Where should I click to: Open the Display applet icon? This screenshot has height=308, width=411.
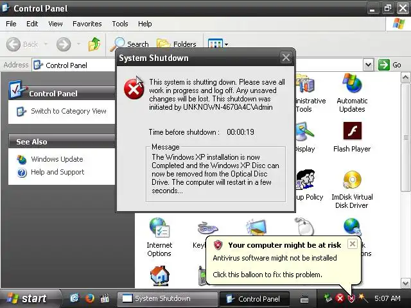click(x=304, y=137)
